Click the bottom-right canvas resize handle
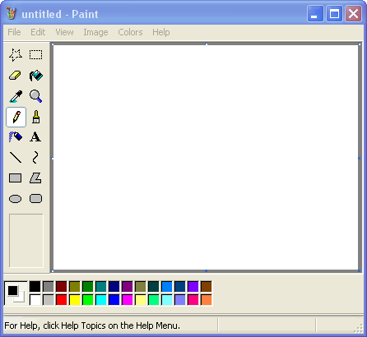This screenshot has height=337, width=367. click(x=360, y=270)
